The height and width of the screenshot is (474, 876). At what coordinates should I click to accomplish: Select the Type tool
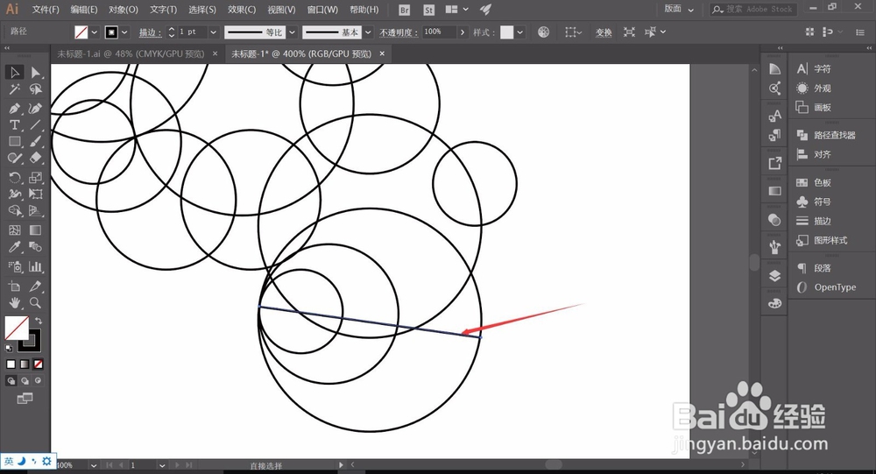tap(15, 124)
